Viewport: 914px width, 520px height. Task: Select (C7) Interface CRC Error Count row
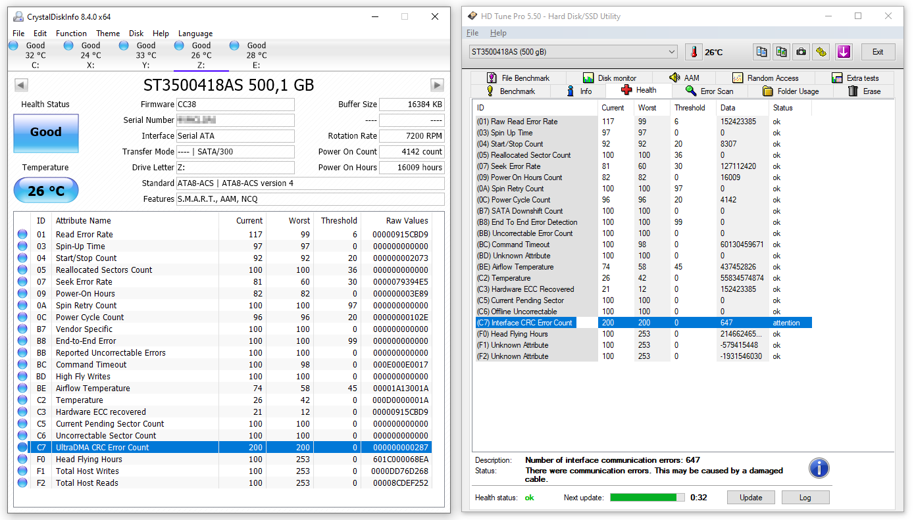click(644, 323)
